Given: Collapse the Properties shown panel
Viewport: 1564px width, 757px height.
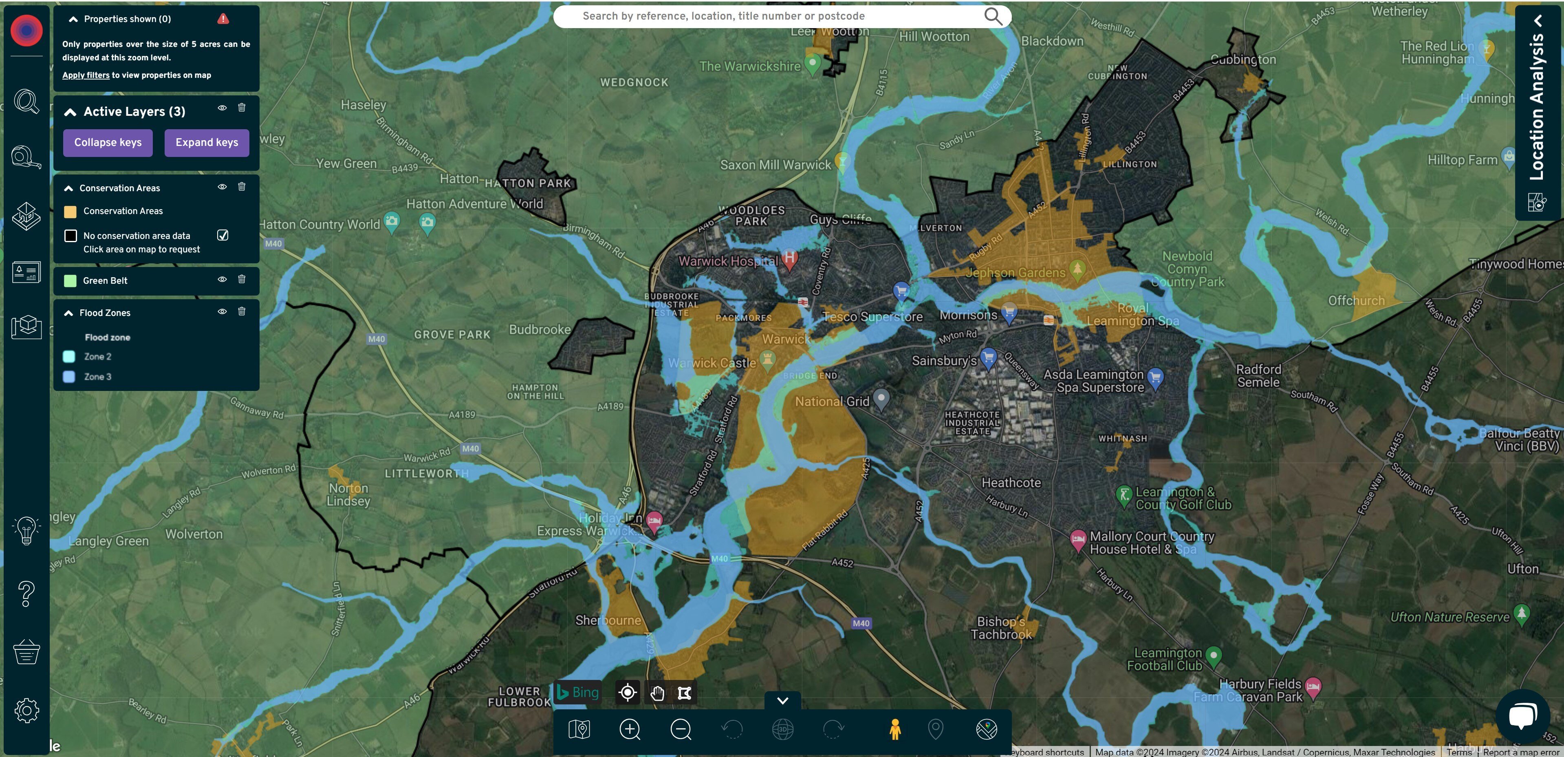Looking at the screenshot, I should coord(73,20).
